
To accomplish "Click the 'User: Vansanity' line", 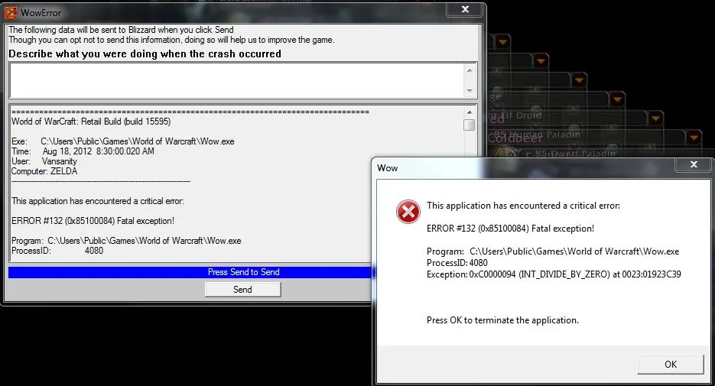I will click(x=44, y=161).
